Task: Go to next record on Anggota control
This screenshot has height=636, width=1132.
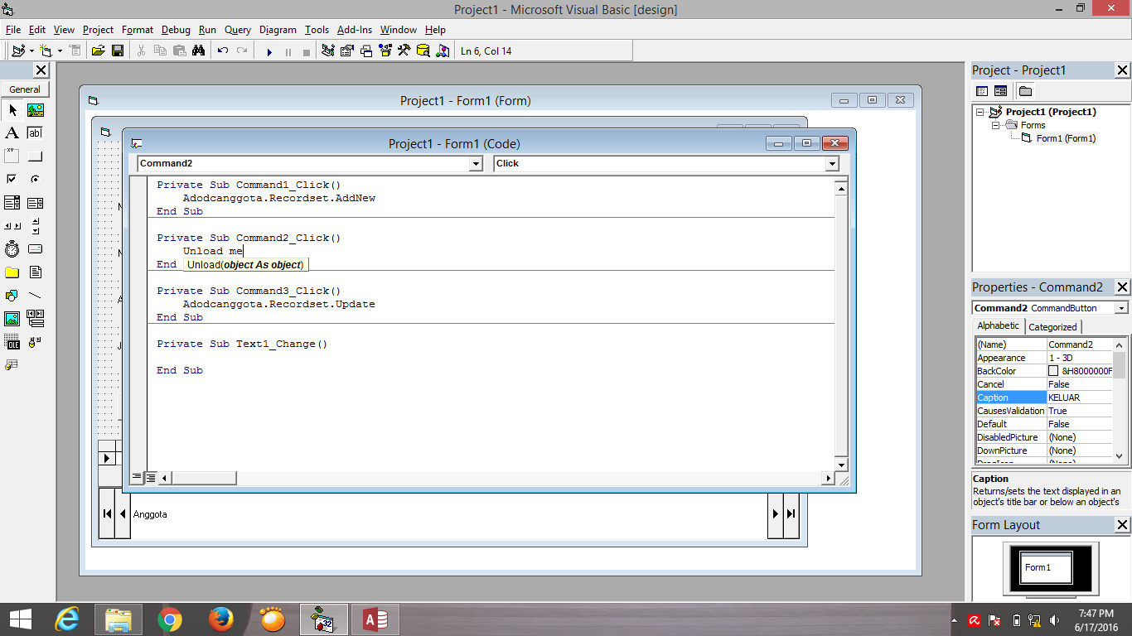Action: tap(776, 514)
